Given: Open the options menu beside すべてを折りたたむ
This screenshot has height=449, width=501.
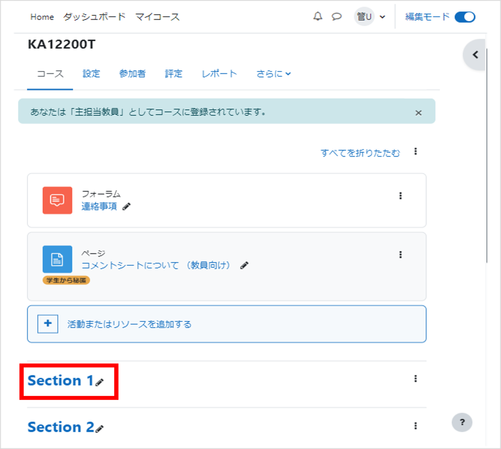Looking at the screenshot, I should tap(415, 151).
